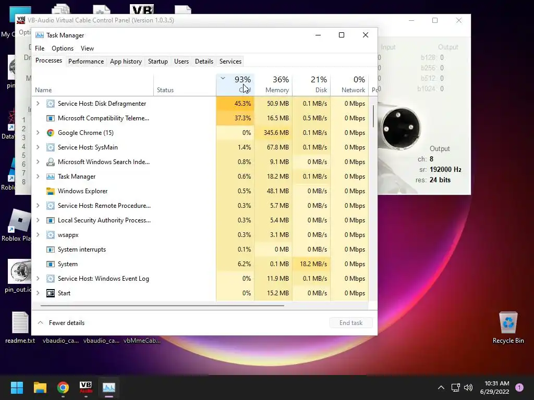The image size is (534, 400).
Task: Click the Task Manager taskbar icon
Action: [x=108, y=387]
